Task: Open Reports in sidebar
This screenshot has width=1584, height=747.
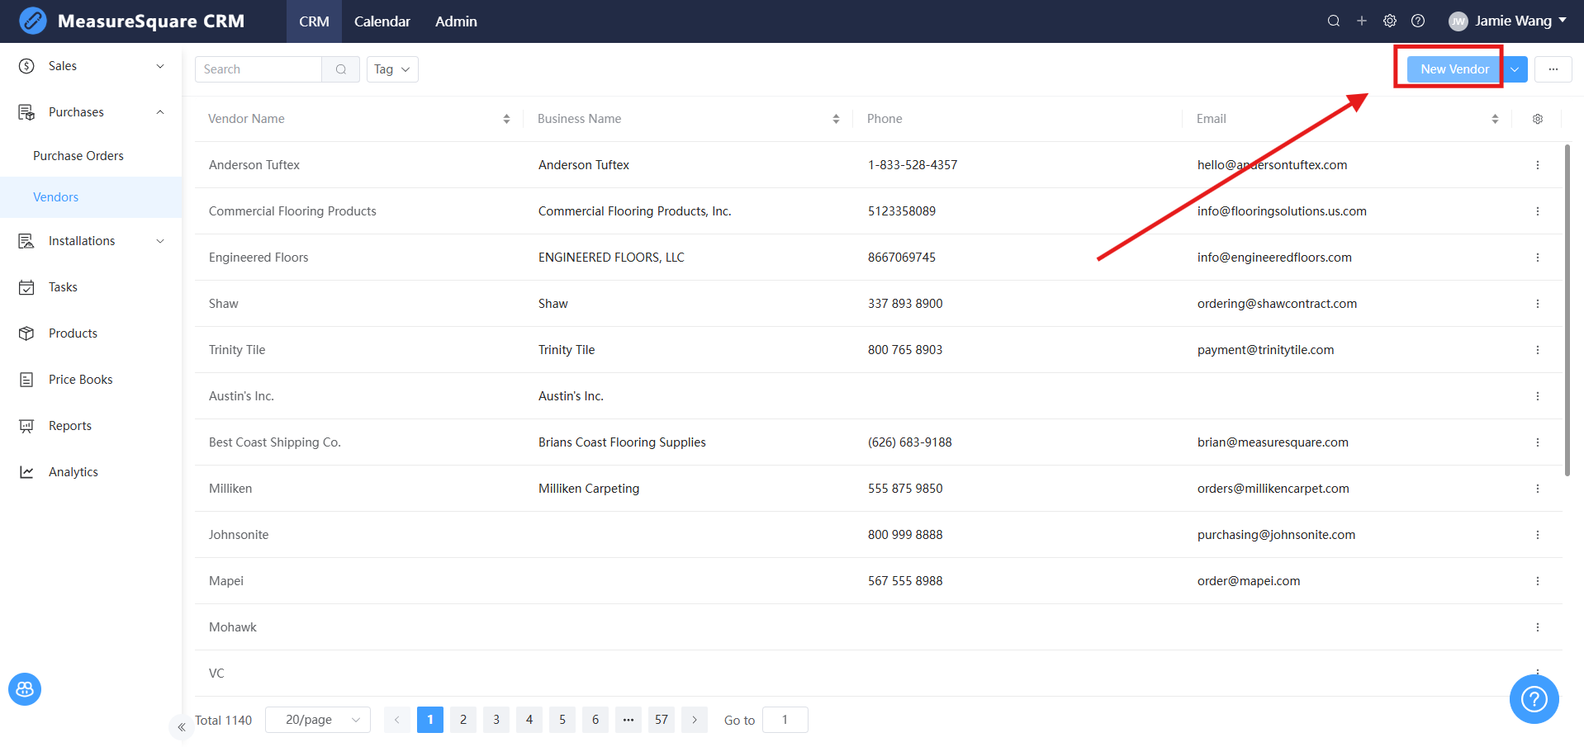Action: 91,426
